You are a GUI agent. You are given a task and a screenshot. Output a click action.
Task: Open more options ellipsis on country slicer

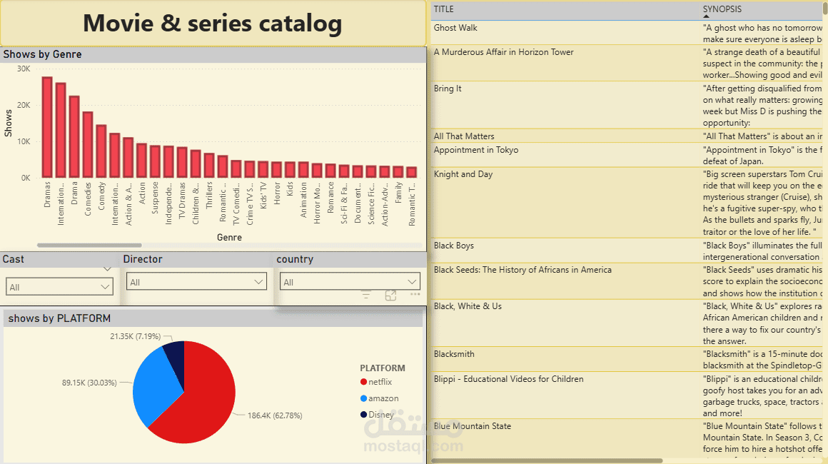[415, 294]
